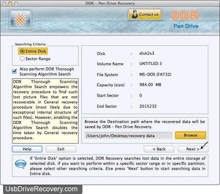The height and width of the screenshot is (194, 220).
Task: Click the DDR Pen Drive brand logo
Action: [185, 20]
